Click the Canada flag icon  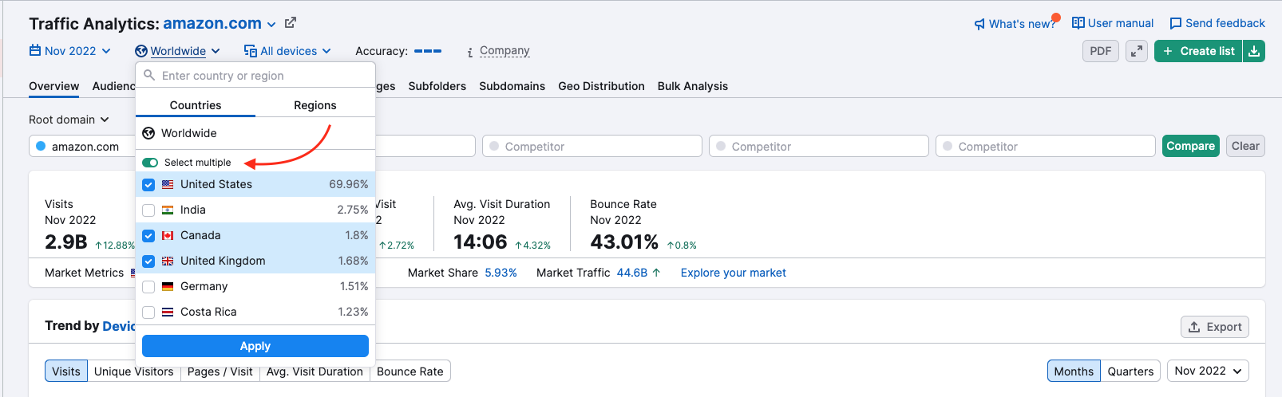[168, 235]
